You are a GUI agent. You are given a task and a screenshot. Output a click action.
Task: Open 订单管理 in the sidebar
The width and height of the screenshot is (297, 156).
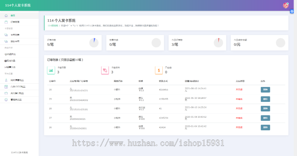(19, 22)
